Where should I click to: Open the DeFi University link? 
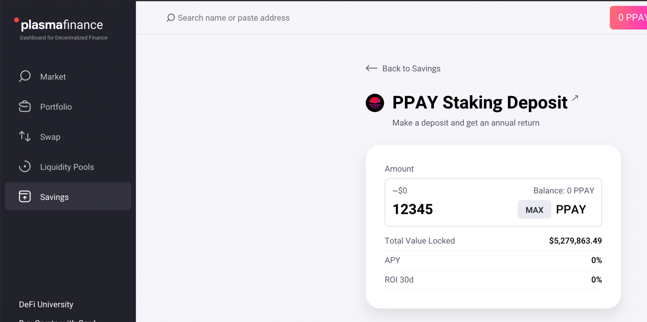(x=46, y=304)
